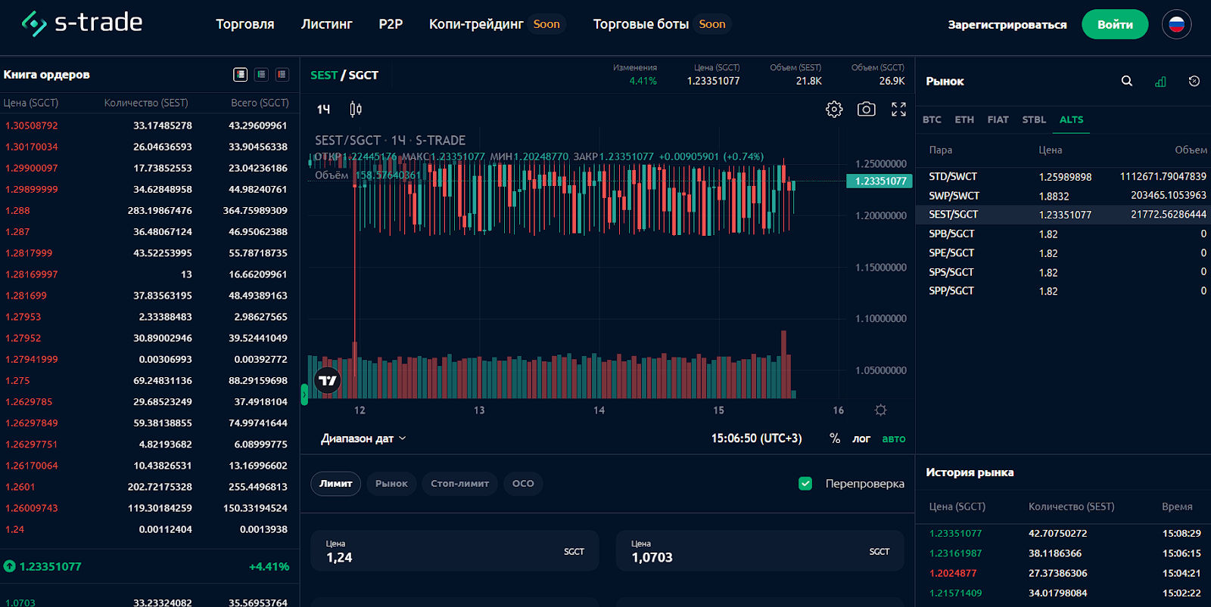Viewport: 1211px width, 607px height.
Task: Switch to the BTC market tab
Action: pyautogui.click(x=932, y=119)
